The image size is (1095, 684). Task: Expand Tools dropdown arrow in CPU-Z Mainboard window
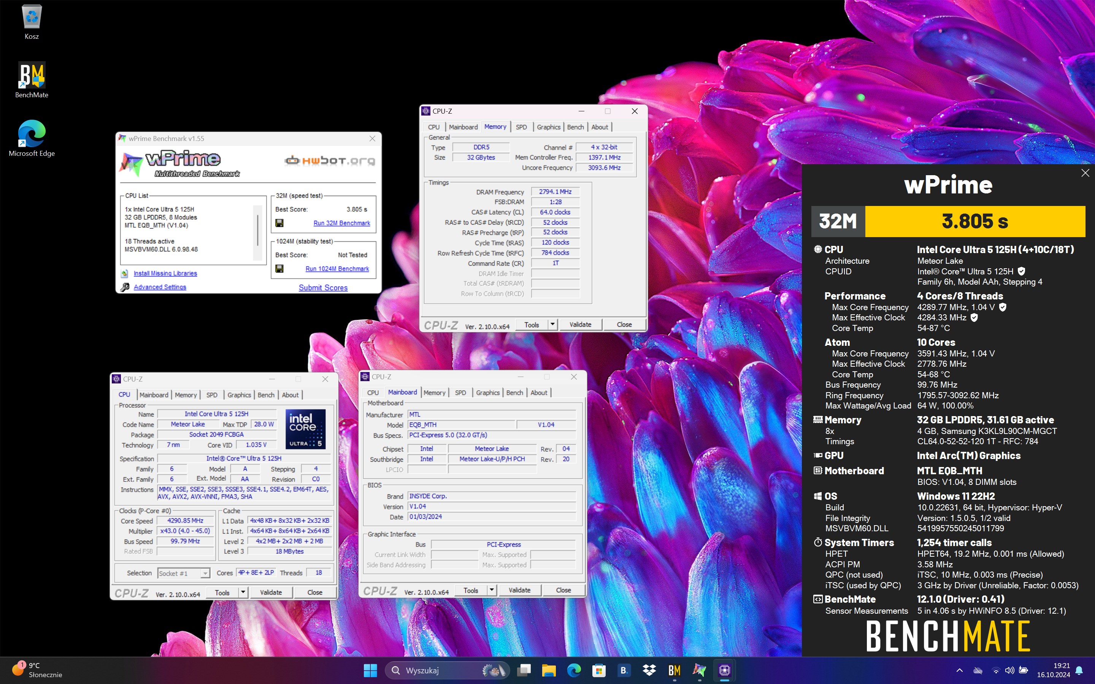pos(491,590)
